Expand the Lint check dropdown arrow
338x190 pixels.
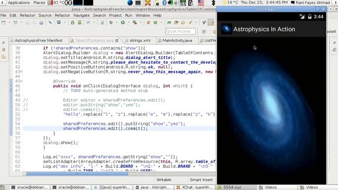click(94, 22)
